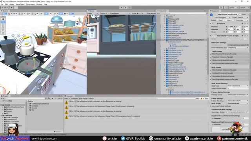Open the GameObject menu
Screen dimensions: 251x141
click(20, 4)
